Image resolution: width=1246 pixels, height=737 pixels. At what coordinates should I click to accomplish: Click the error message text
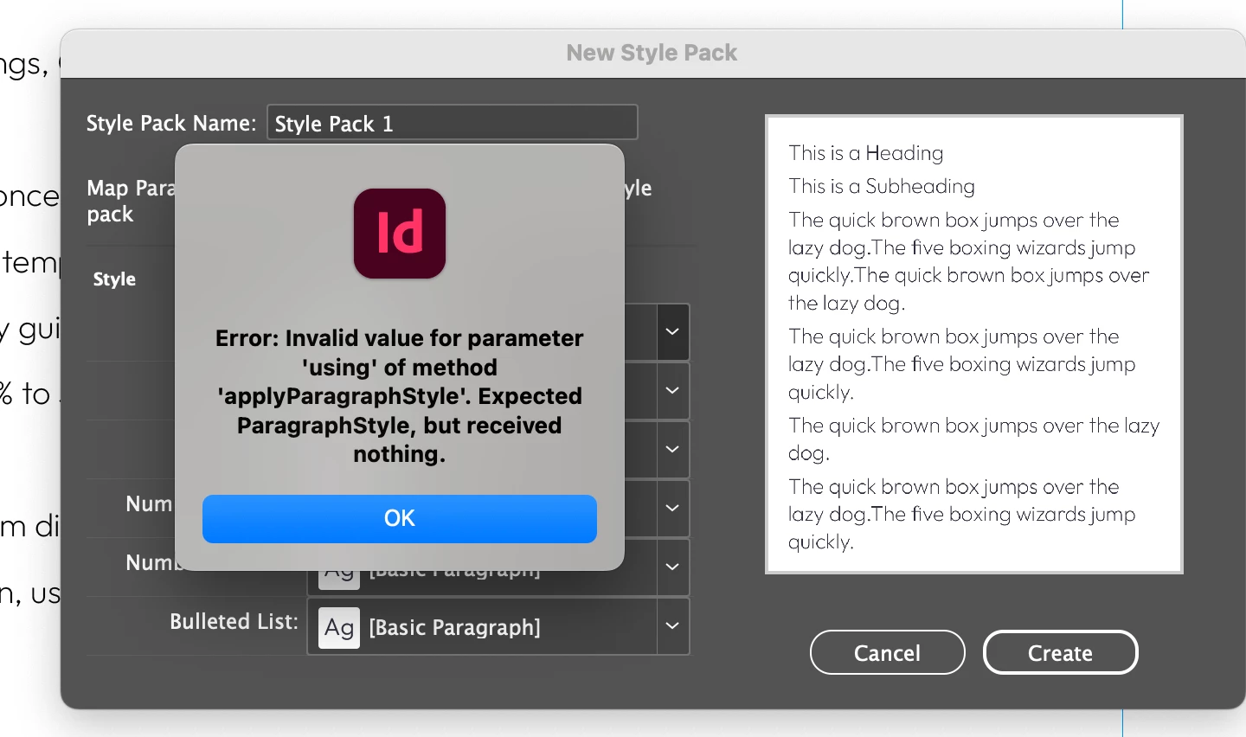[x=400, y=396]
